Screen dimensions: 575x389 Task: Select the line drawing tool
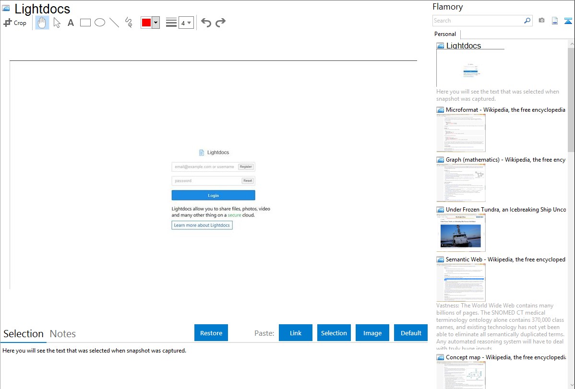coord(114,23)
